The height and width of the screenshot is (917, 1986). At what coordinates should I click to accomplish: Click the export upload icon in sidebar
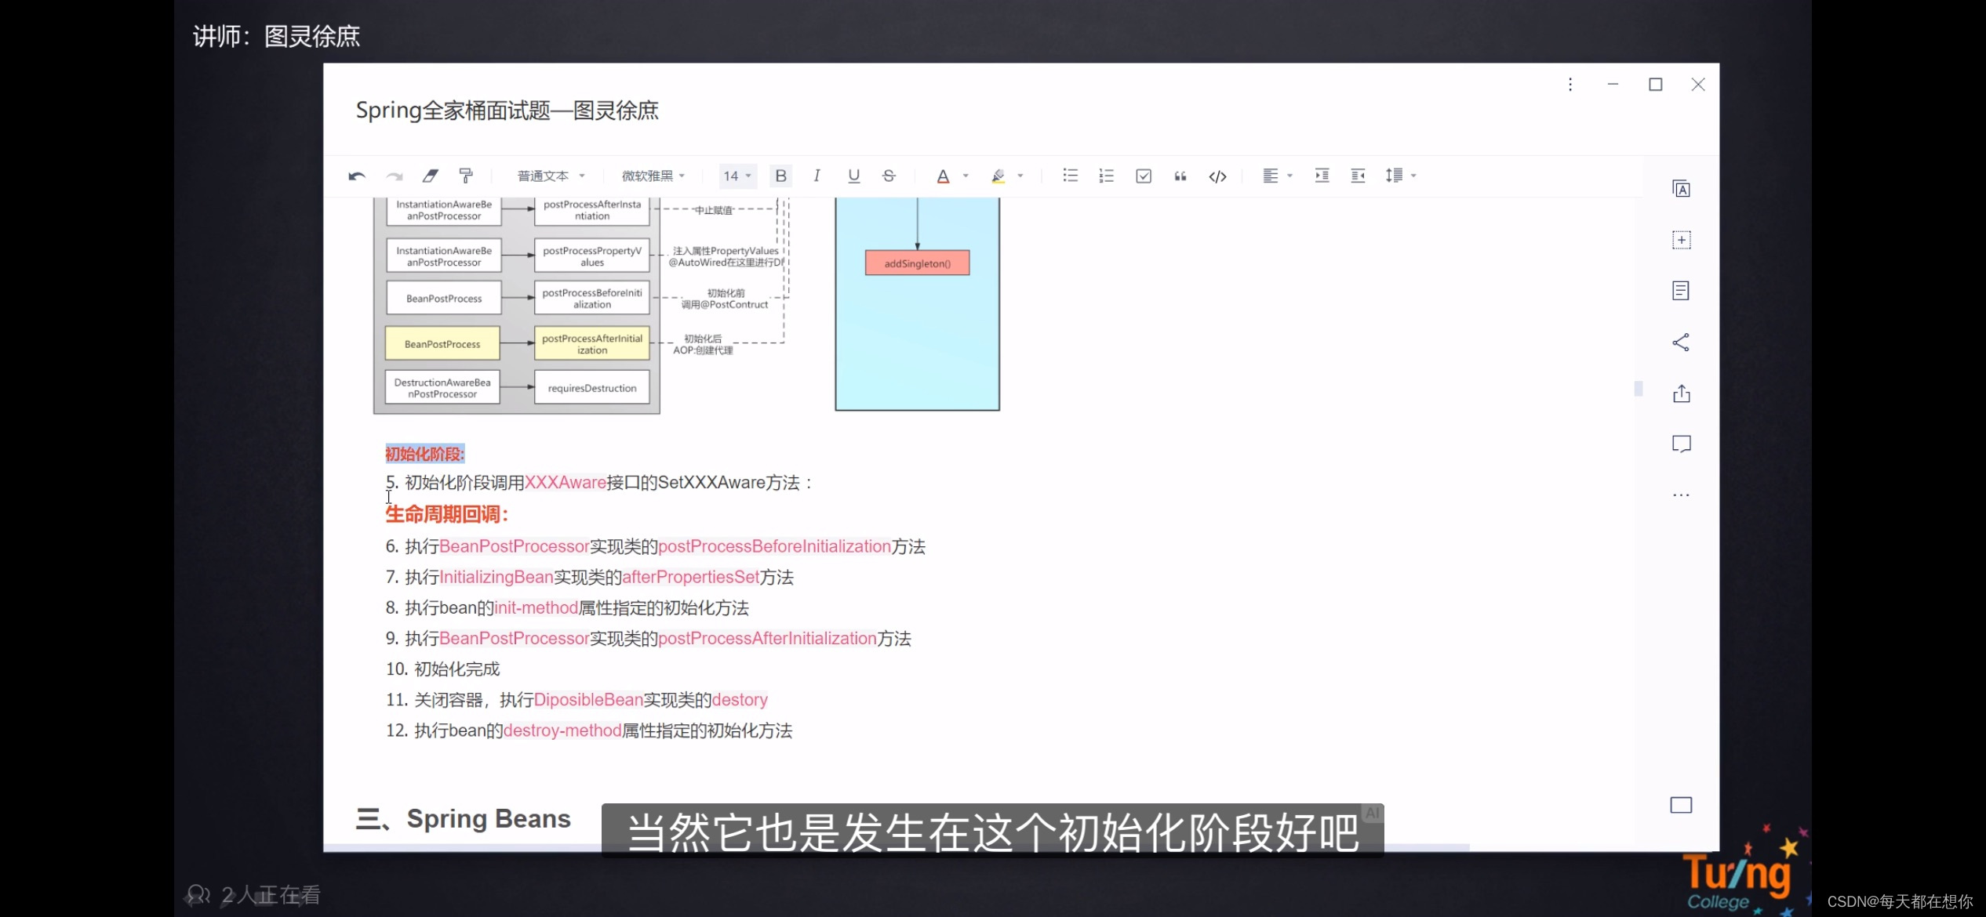[1681, 393]
